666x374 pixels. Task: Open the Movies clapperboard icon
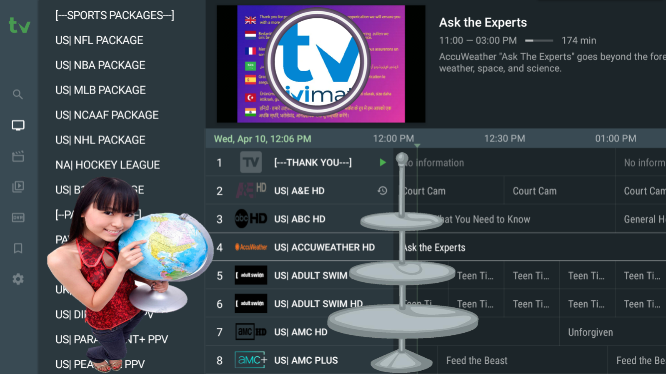pyautogui.click(x=18, y=156)
